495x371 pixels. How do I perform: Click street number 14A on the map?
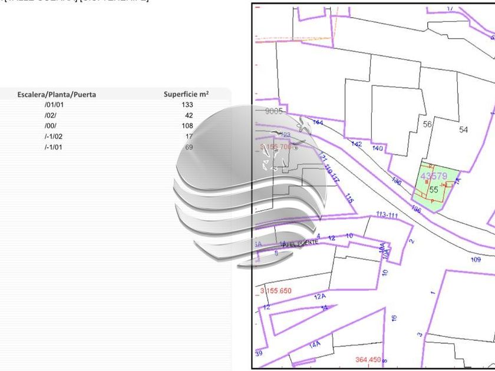coord(315,345)
